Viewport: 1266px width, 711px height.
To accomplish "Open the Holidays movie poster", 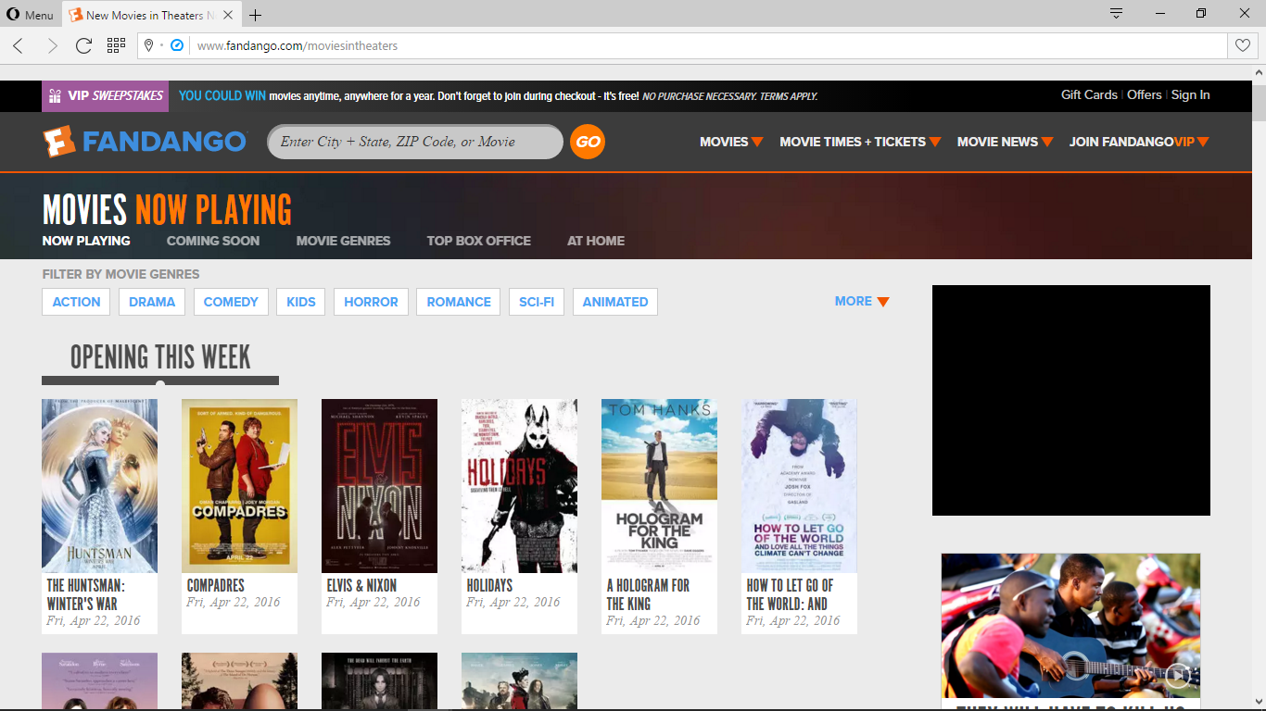I will (519, 486).
